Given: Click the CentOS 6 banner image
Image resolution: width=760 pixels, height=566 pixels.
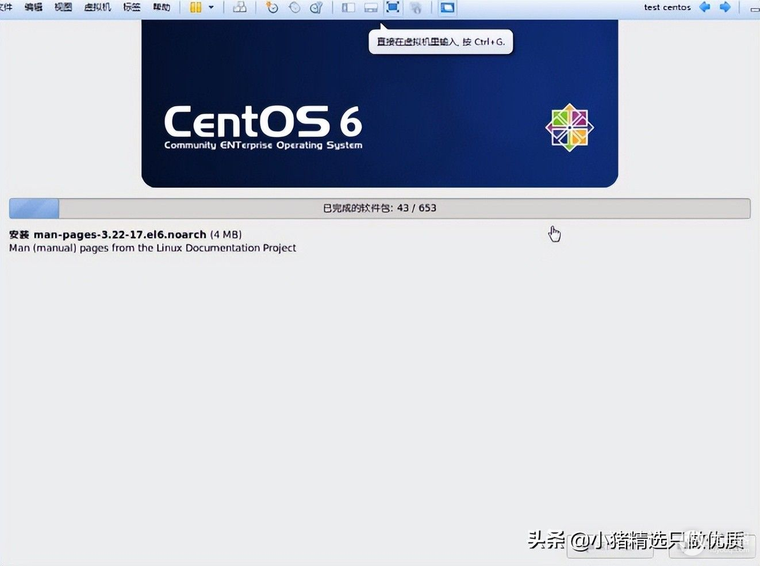Looking at the screenshot, I should [379, 104].
